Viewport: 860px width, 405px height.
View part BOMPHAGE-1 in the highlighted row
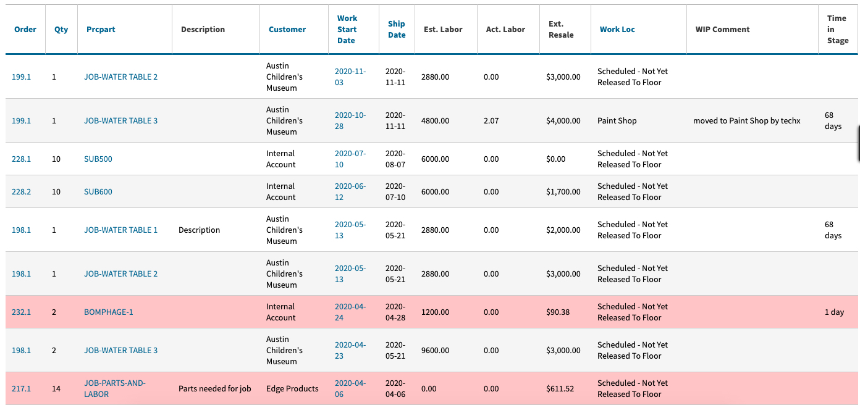tap(109, 312)
